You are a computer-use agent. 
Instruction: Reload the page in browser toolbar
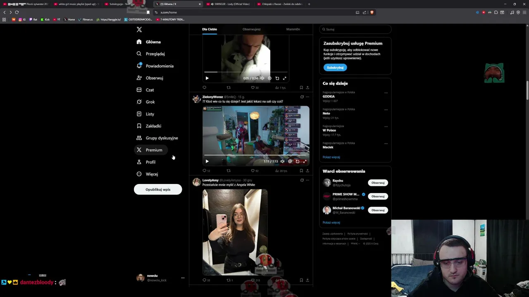[x=17, y=12]
